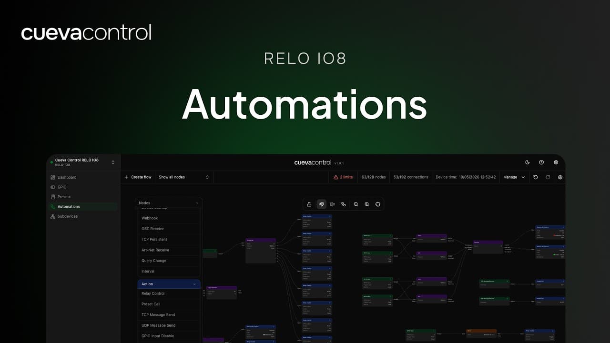
Task: Select the UDP Message Send action node
Action: click(x=169, y=325)
